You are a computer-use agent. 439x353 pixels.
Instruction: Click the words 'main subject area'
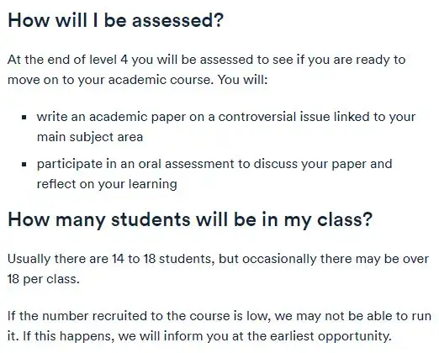pos(90,137)
